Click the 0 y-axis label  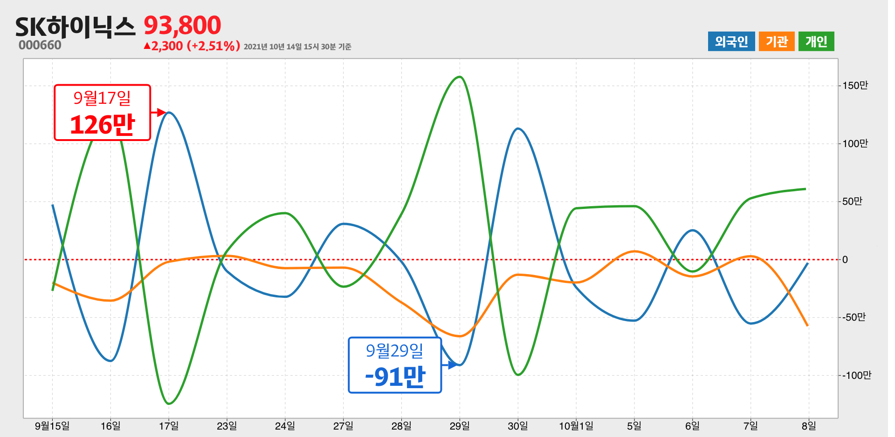(x=845, y=260)
